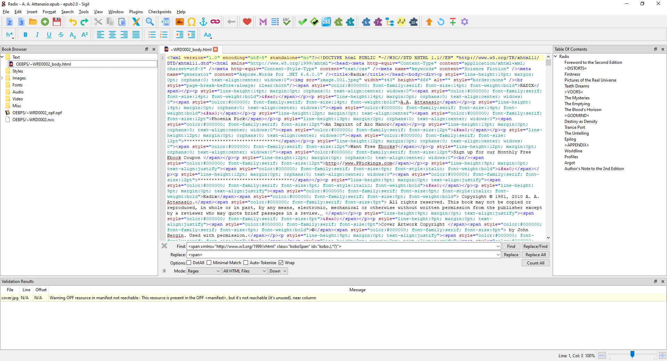Click the yellow Python plugin icon
Viewport: 667px width, 361px height.
coord(401,22)
